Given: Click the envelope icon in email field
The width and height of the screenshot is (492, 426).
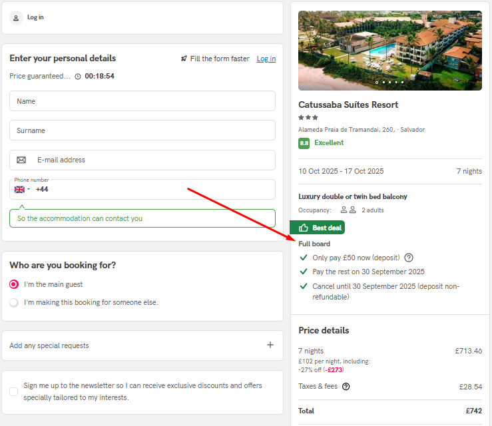Looking at the screenshot, I should pyautogui.click(x=21, y=160).
